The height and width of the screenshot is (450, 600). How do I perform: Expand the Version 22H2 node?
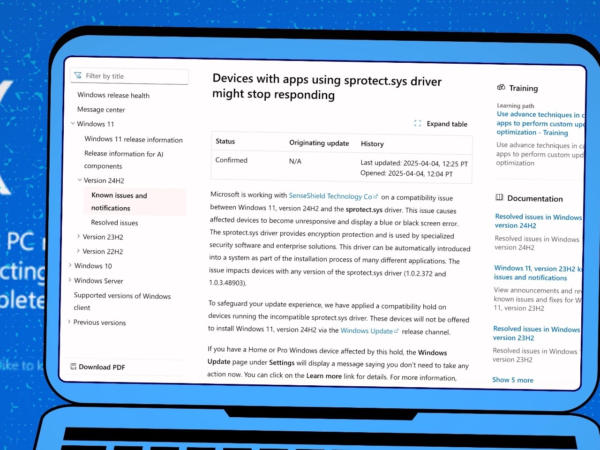coord(78,251)
